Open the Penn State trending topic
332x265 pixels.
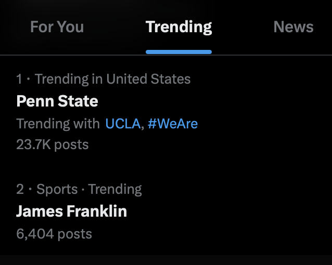tap(57, 101)
